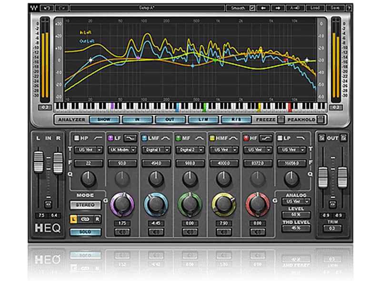Enable the LP band toggle
Viewport: 381px width, 281px height.
pyautogui.click(x=280, y=138)
